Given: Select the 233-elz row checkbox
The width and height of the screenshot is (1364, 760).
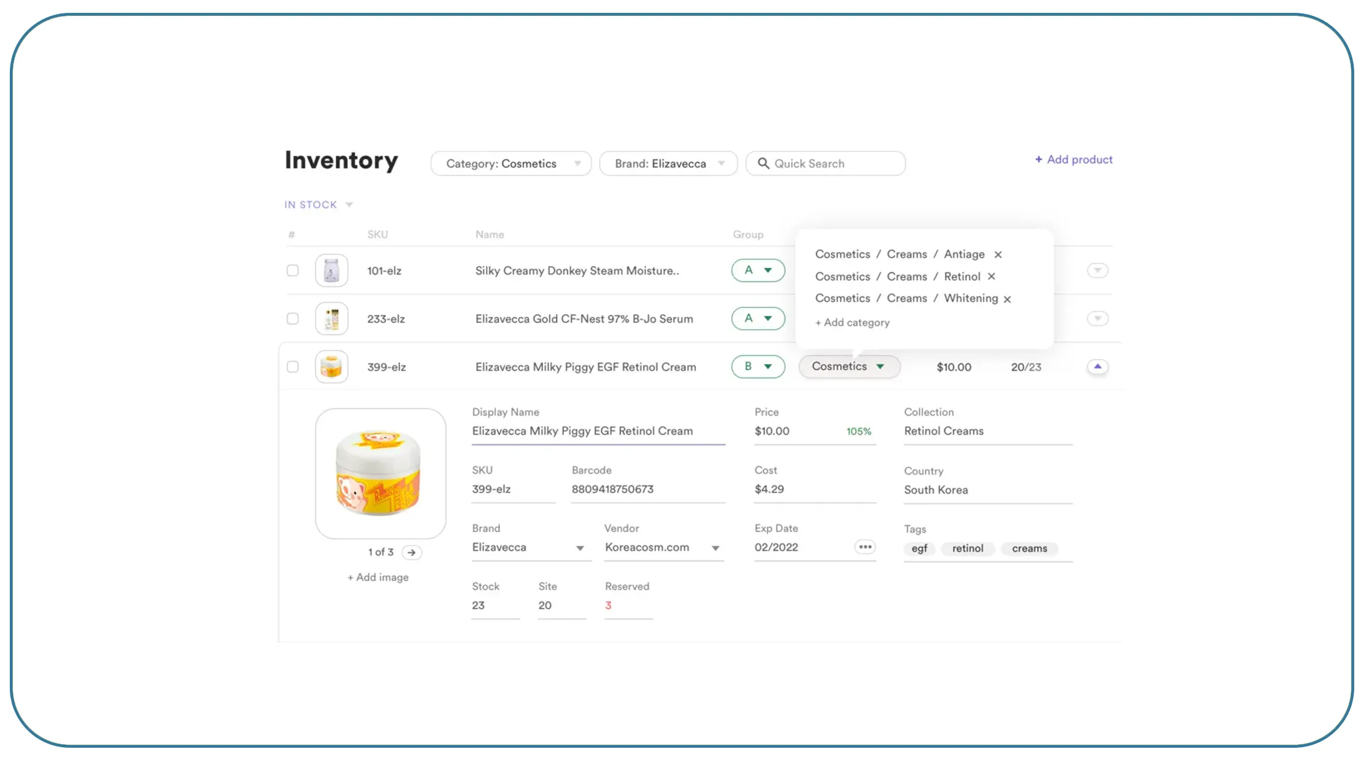Looking at the screenshot, I should (x=293, y=319).
